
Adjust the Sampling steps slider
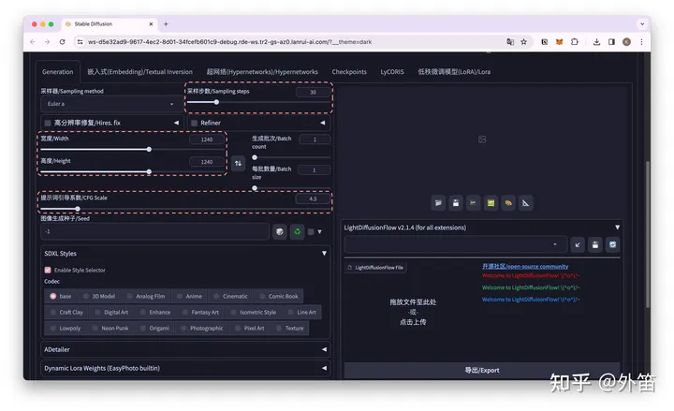pyautogui.click(x=258, y=102)
